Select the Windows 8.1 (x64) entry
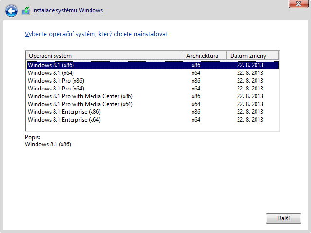This screenshot has width=311, height=233. pyautogui.click(x=51, y=72)
